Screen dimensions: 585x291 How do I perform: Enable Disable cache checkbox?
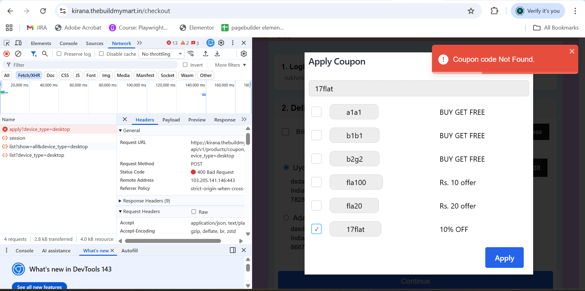(x=102, y=54)
